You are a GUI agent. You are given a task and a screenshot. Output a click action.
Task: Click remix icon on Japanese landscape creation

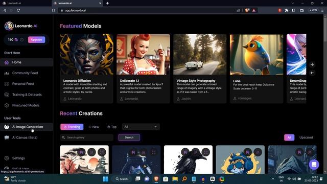[91, 152]
